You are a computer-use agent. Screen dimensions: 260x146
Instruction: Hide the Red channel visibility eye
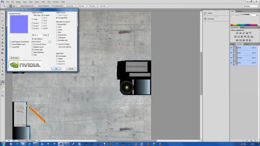click(231, 53)
